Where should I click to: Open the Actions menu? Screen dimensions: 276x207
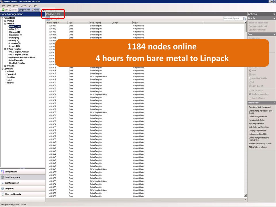16,6
